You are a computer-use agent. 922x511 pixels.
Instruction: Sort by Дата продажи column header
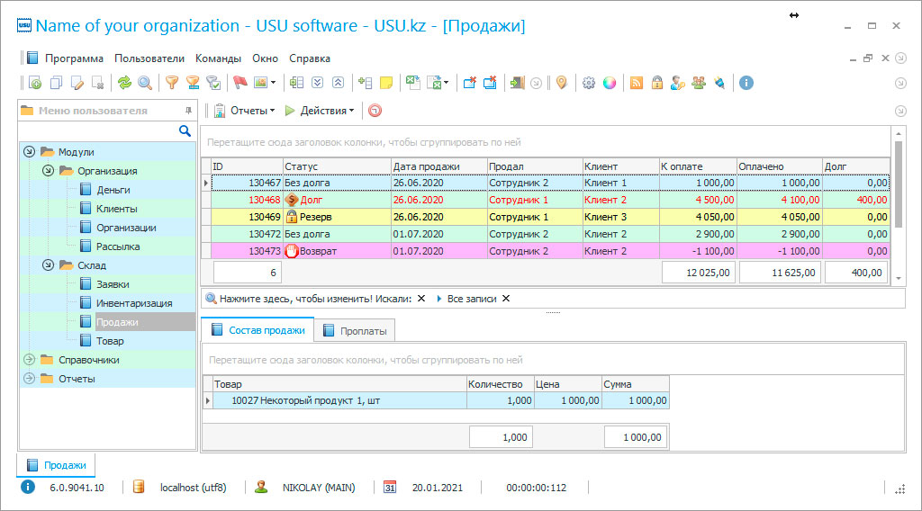438,166
